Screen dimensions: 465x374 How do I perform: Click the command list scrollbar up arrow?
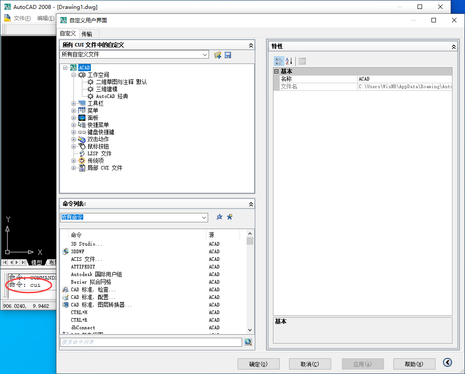point(250,234)
